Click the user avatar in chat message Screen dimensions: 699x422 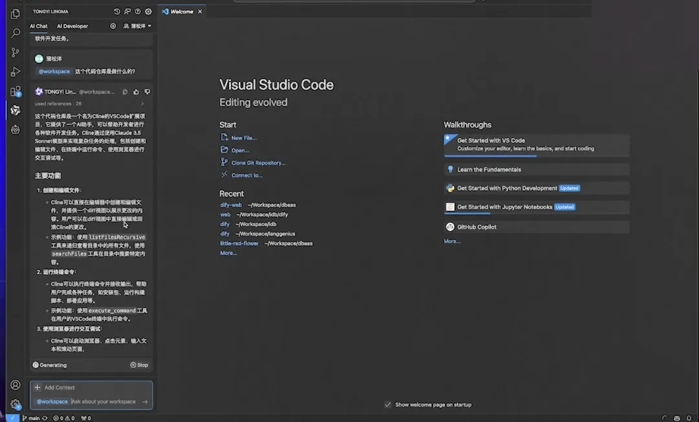[x=39, y=59]
